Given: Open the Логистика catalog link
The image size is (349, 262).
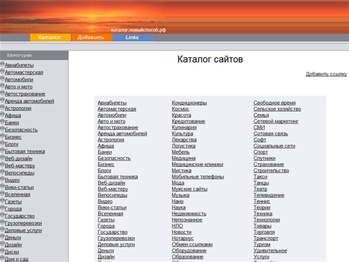Looking at the screenshot, I should [x=184, y=146].
